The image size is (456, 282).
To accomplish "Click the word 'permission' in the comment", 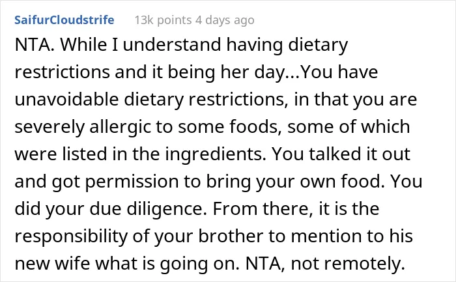I will pos(132,182).
